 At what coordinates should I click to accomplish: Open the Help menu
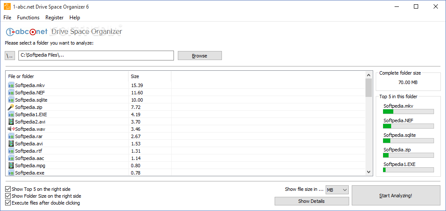pos(75,18)
